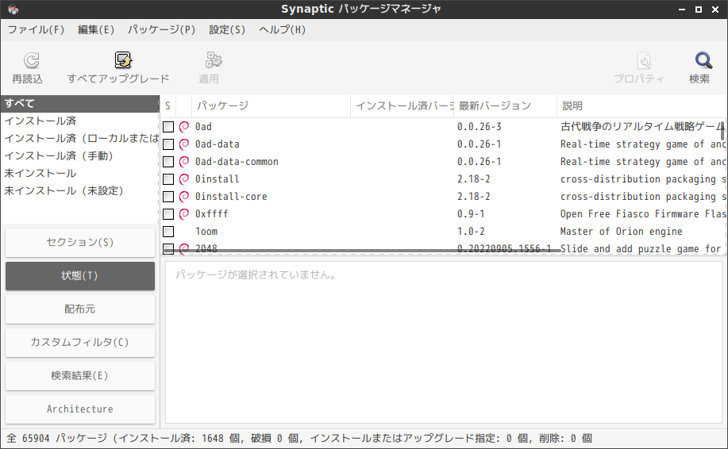
Task: Click Debian swirl icon of 0ad-data-common row
Action: (184, 161)
